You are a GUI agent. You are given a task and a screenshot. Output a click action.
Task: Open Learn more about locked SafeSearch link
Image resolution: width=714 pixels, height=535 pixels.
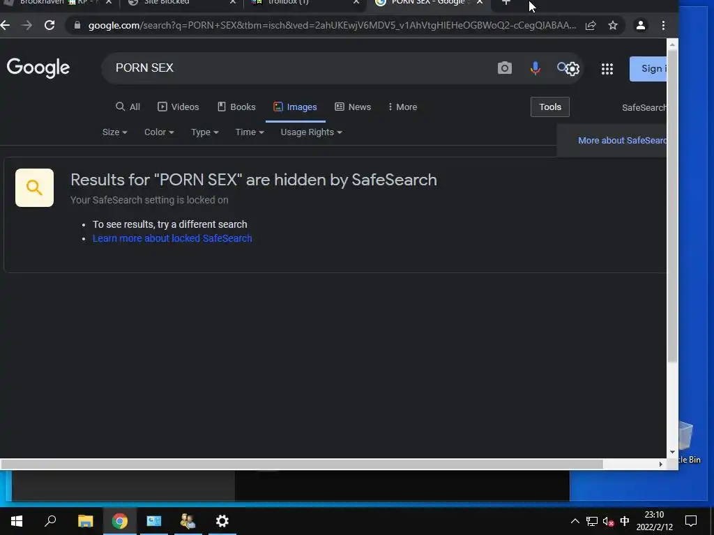tap(172, 238)
